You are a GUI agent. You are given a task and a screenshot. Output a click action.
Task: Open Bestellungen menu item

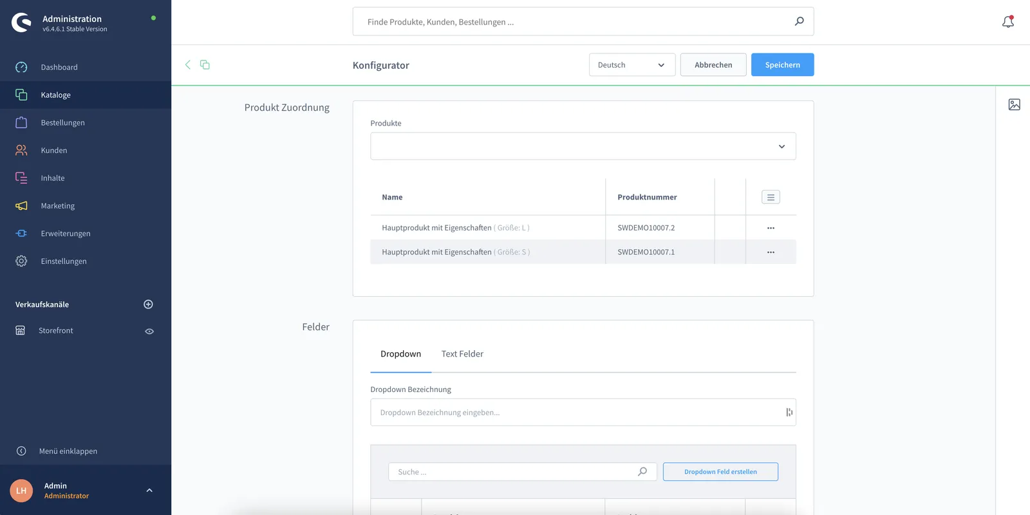[x=86, y=122]
